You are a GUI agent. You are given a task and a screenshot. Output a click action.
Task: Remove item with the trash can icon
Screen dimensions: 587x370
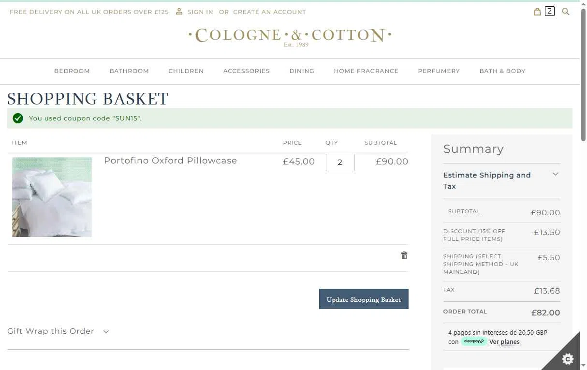pyautogui.click(x=404, y=255)
